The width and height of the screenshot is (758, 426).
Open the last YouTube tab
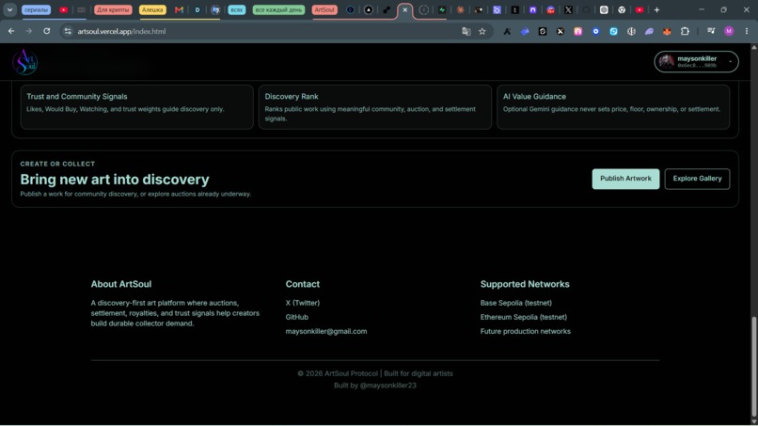pyautogui.click(x=640, y=9)
